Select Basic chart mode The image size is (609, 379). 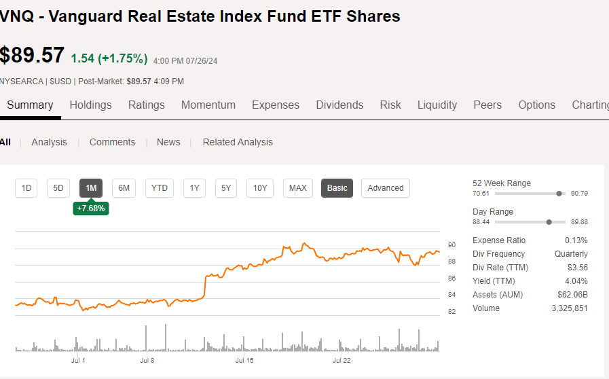tap(337, 188)
